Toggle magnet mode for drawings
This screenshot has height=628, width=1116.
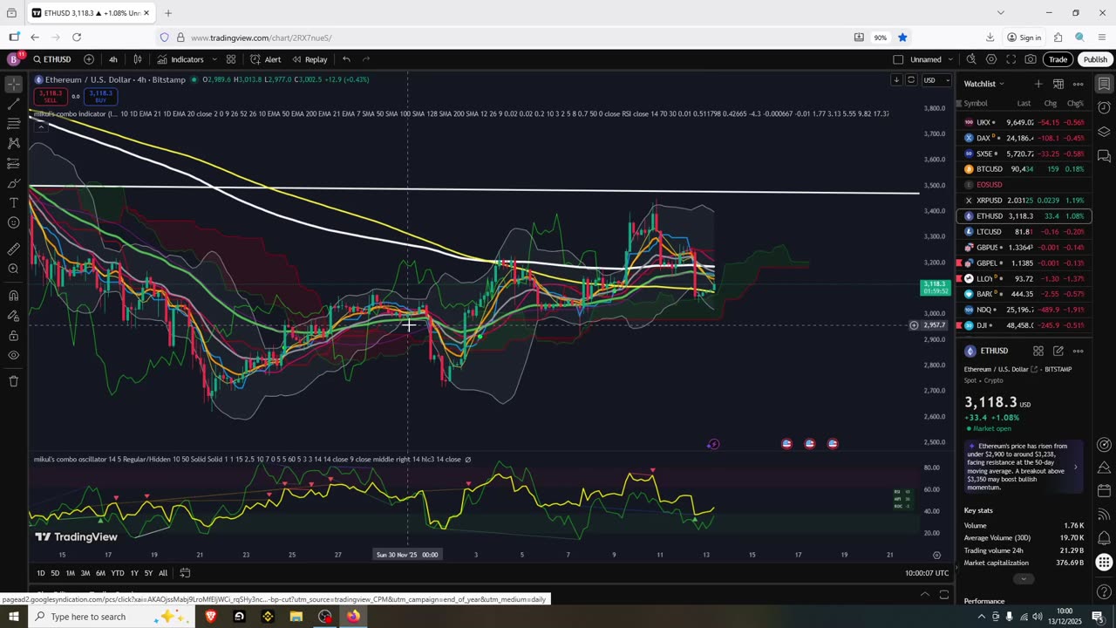pyautogui.click(x=13, y=296)
